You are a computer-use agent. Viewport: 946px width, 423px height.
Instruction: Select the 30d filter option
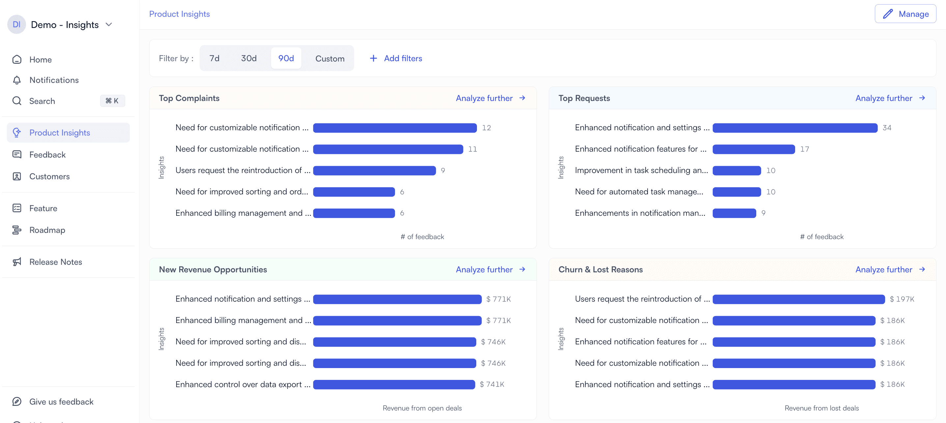pyautogui.click(x=249, y=58)
